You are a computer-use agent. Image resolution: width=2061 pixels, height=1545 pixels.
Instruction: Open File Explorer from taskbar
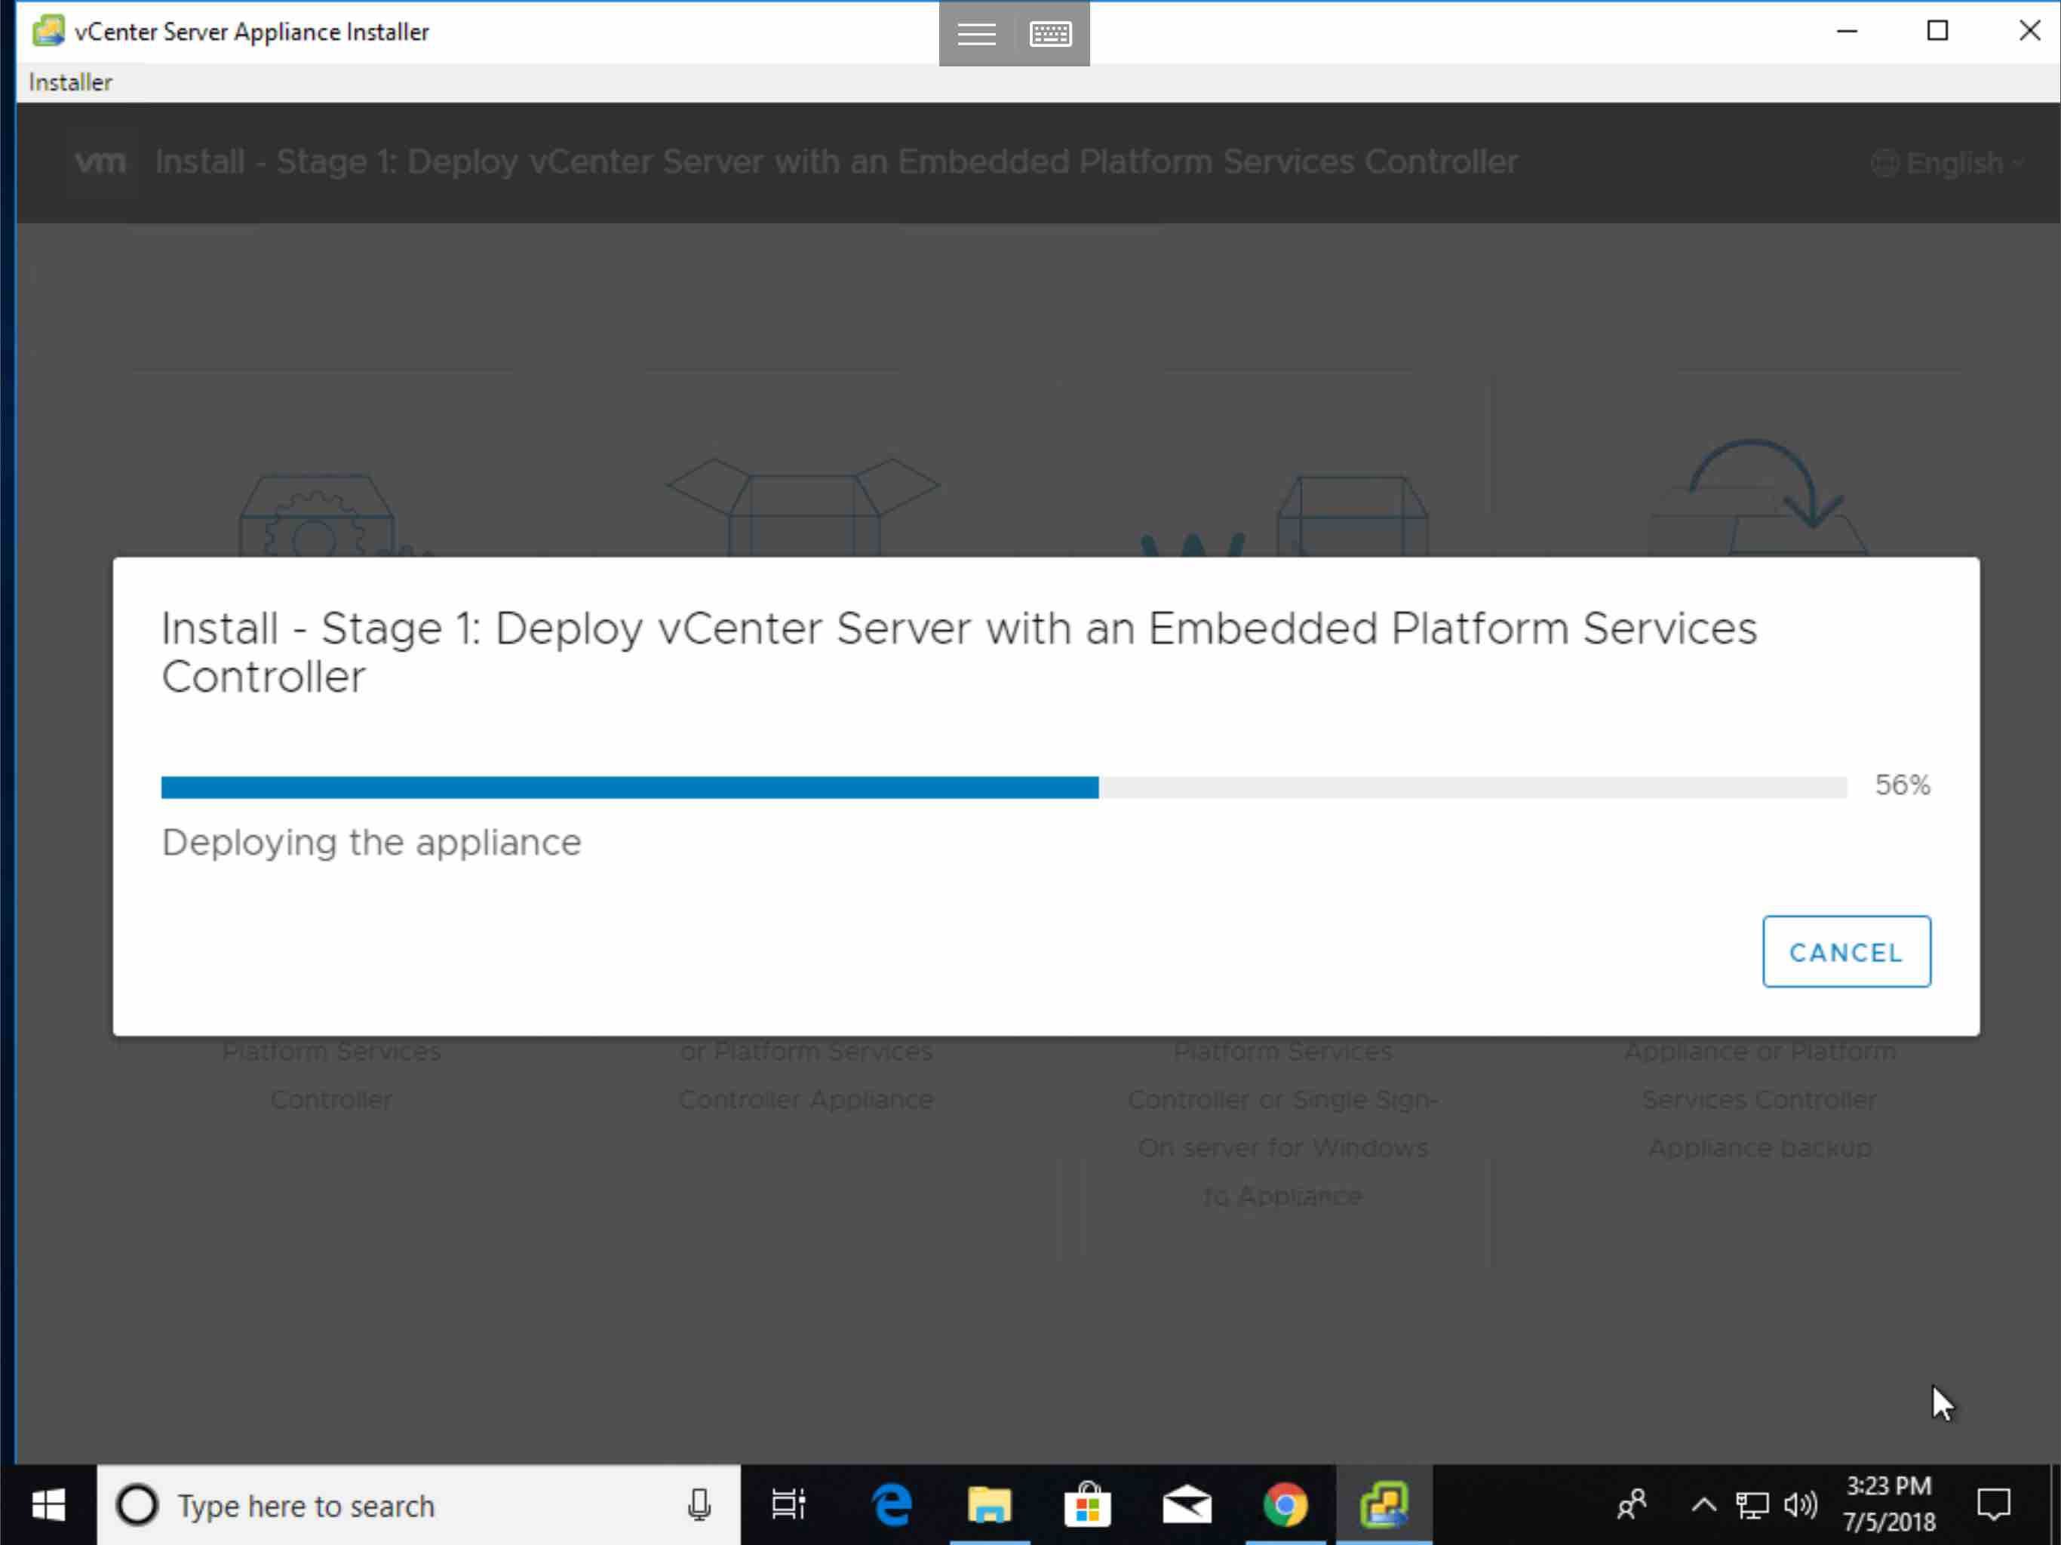(990, 1505)
